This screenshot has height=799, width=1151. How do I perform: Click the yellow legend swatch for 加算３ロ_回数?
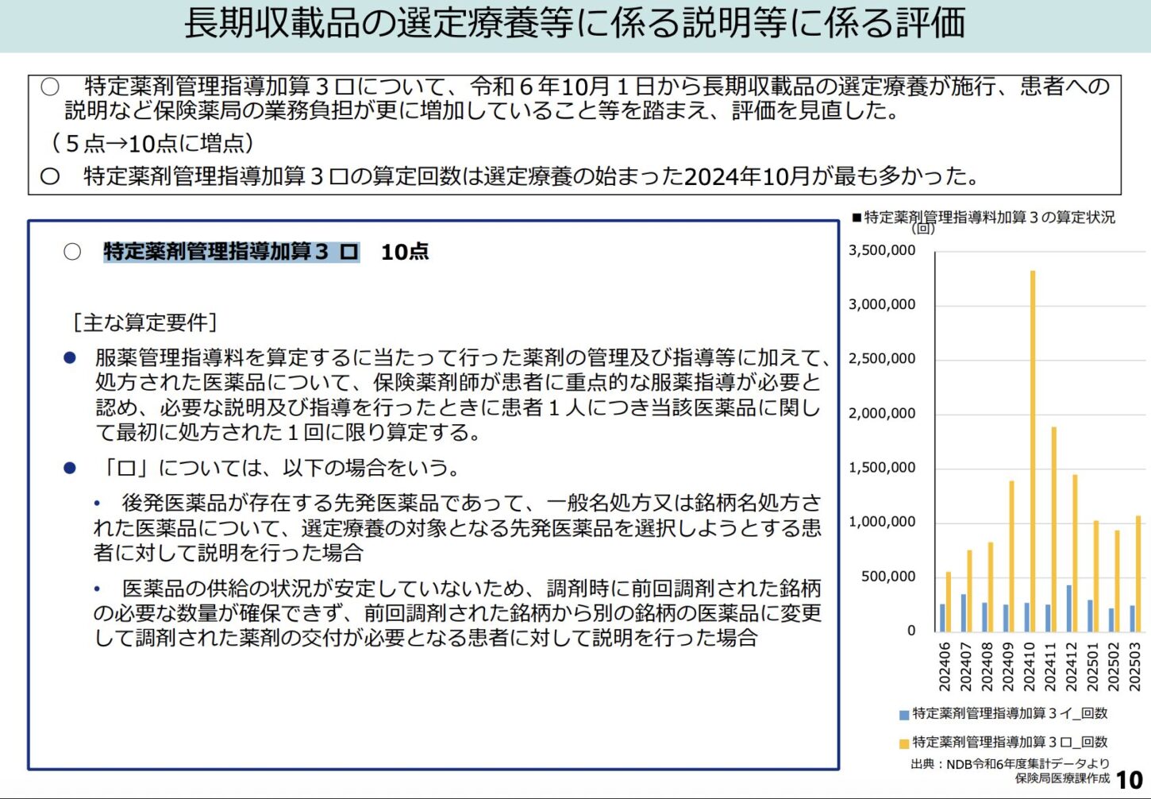pyautogui.click(x=903, y=743)
